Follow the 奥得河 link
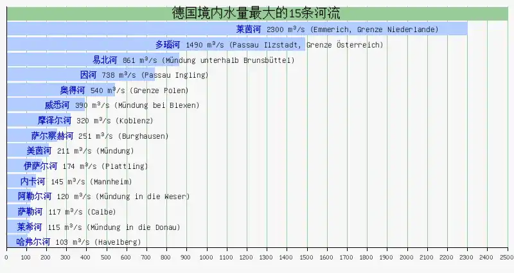 click(73, 90)
